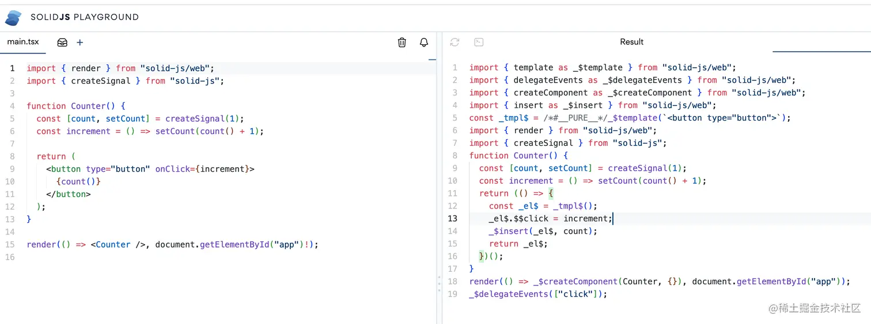871x324 pixels.
Task: Click the '</button>' closing tag line
Action: click(x=69, y=195)
